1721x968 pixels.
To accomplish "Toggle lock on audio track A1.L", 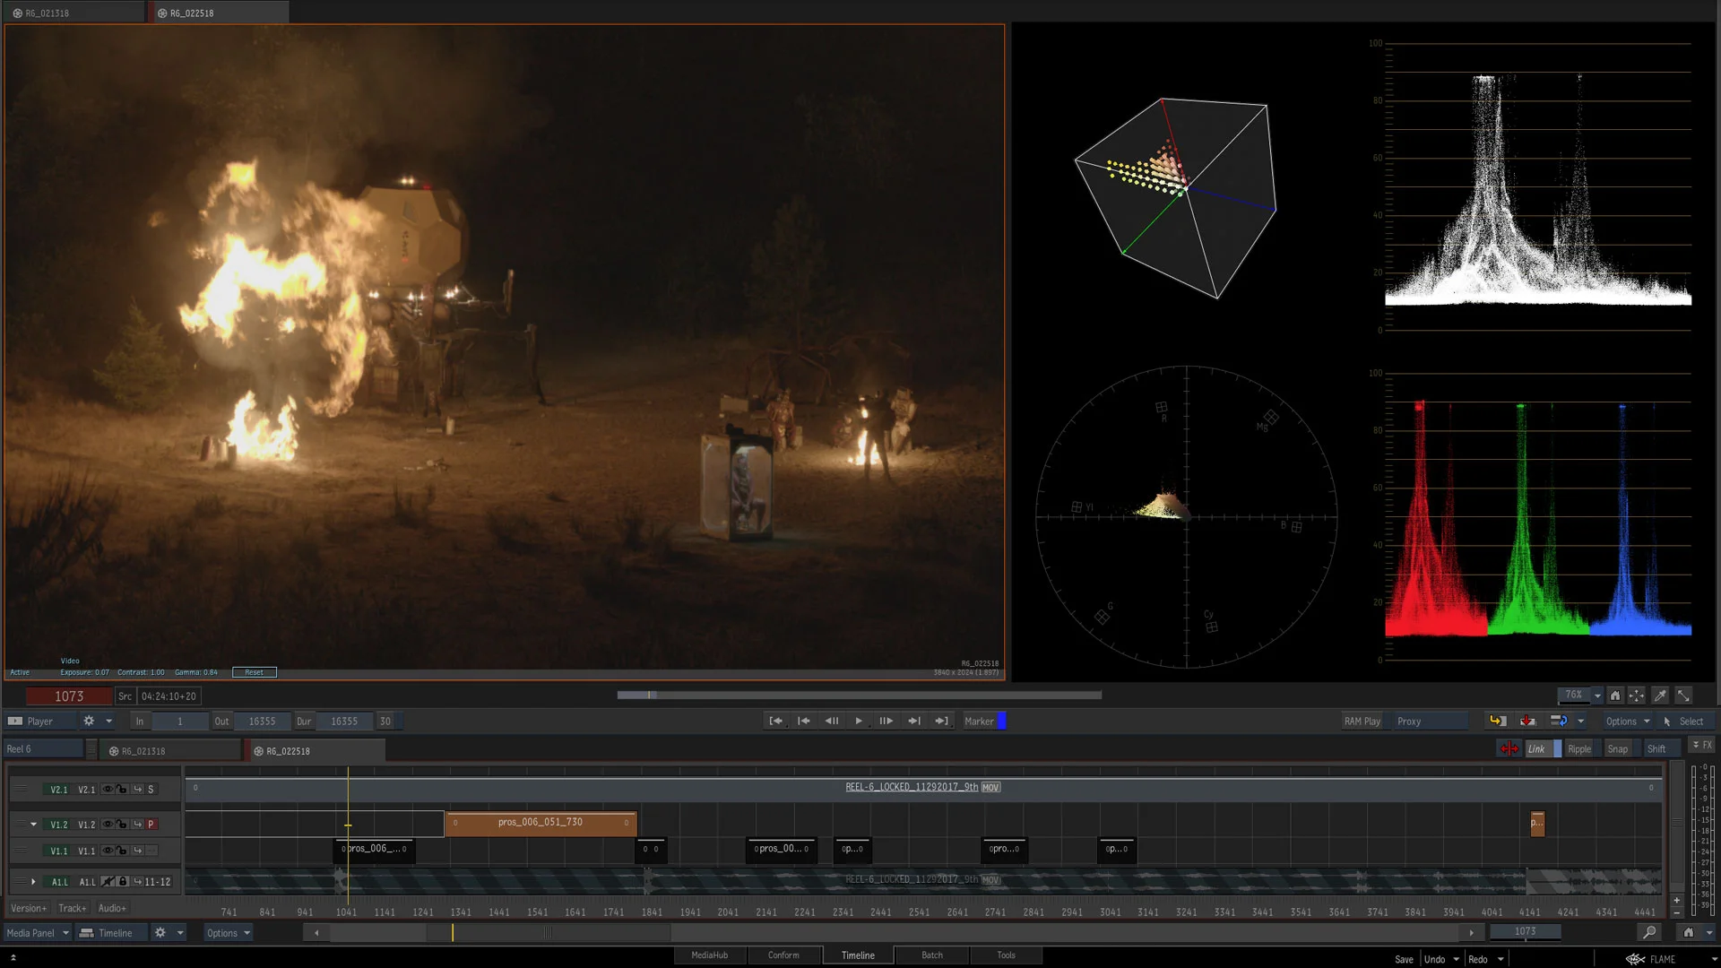I will point(124,882).
